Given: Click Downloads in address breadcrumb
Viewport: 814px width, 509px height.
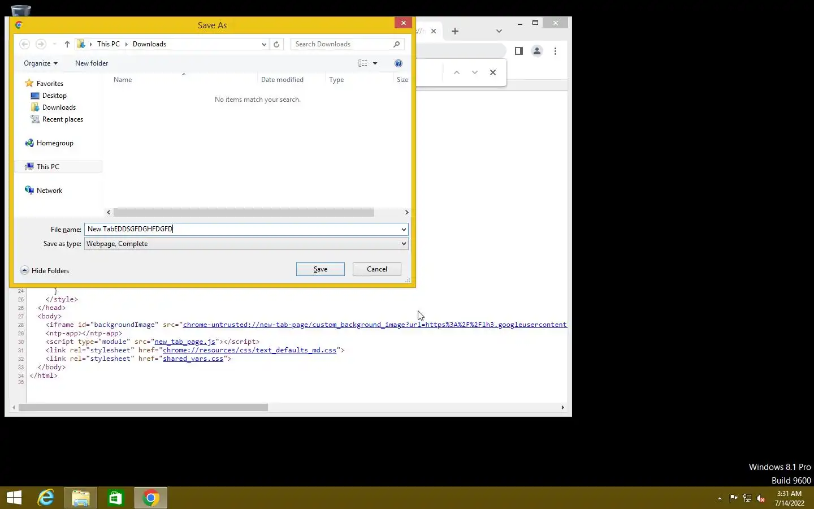Looking at the screenshot, I should (149, 44).
